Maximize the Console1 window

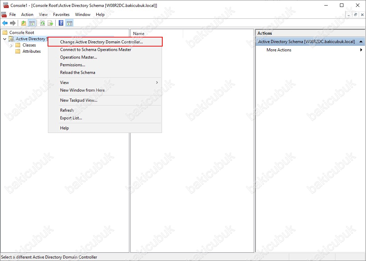coord(342,5)
